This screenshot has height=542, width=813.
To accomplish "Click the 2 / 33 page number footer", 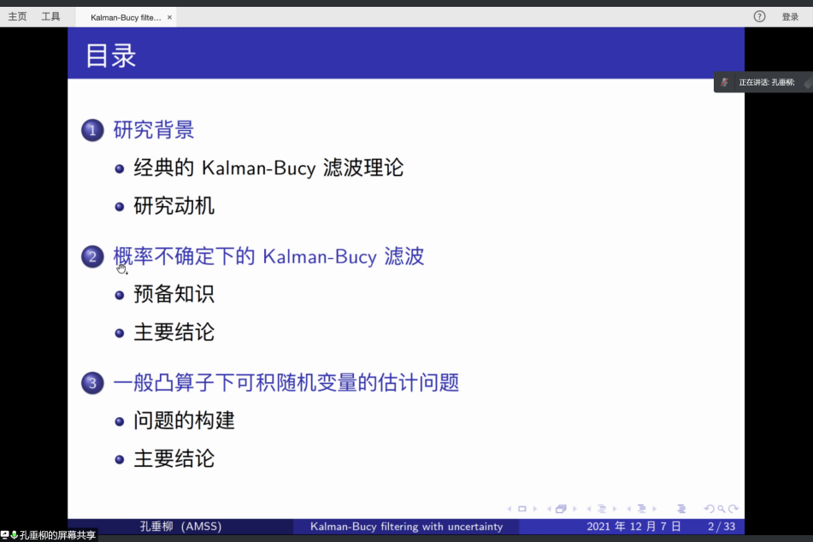I will point(721,527).
